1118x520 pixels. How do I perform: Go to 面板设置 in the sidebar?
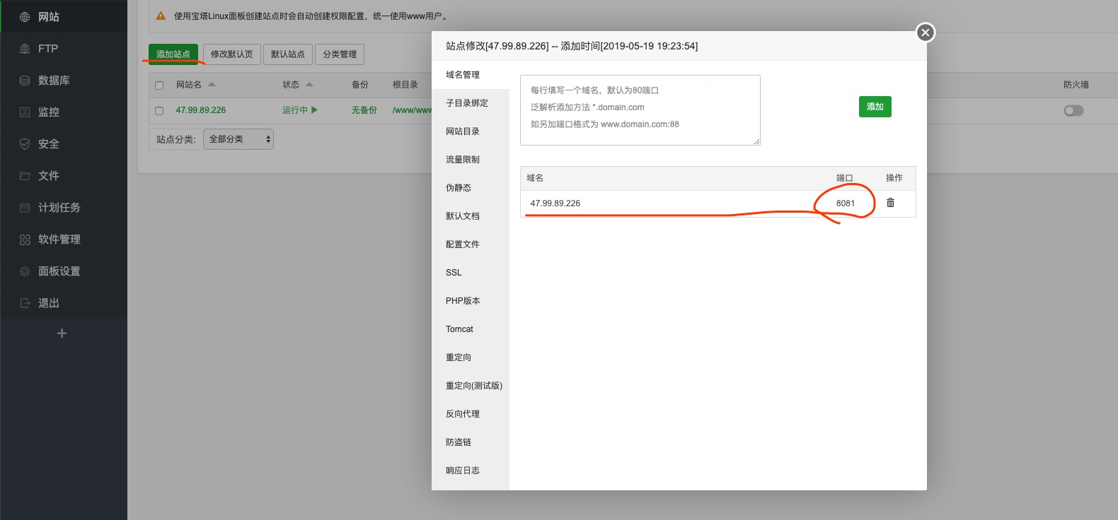point(64,271)
